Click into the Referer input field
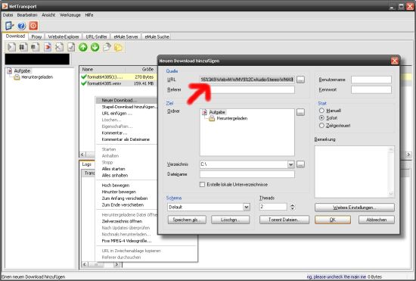The image size is (416, 281). click(247, 90)
